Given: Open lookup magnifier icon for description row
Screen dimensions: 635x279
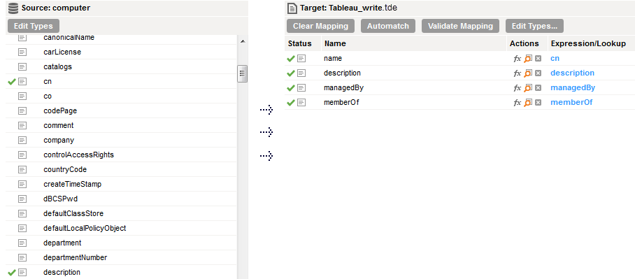Looking at the screenshot, I should coord(528,73).
